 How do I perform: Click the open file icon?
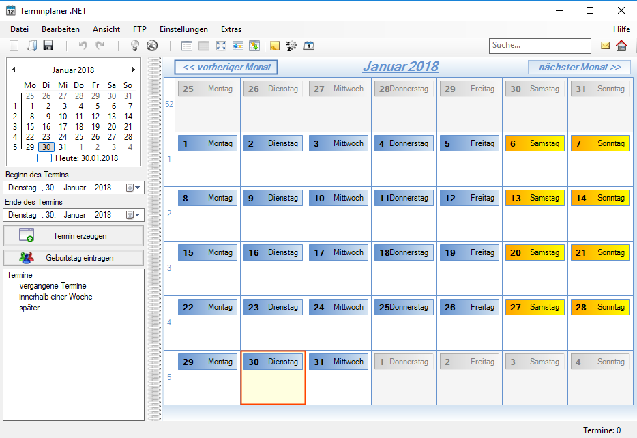pos(31,46)
